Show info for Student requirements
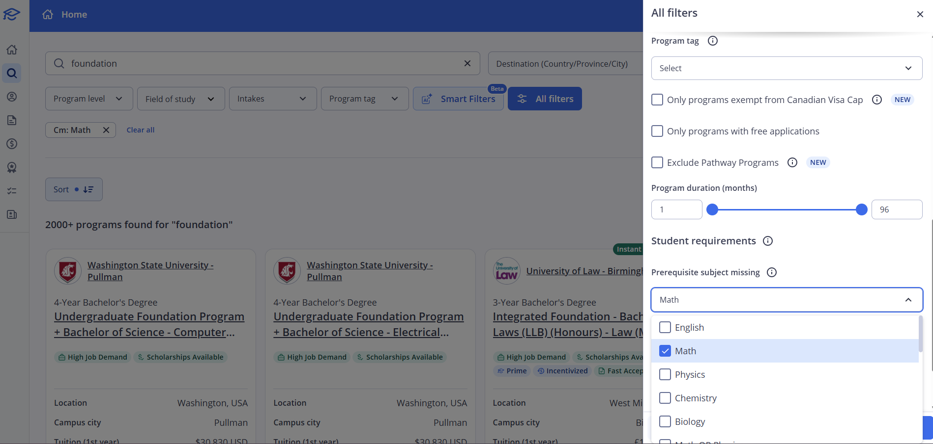 [768, 241]
